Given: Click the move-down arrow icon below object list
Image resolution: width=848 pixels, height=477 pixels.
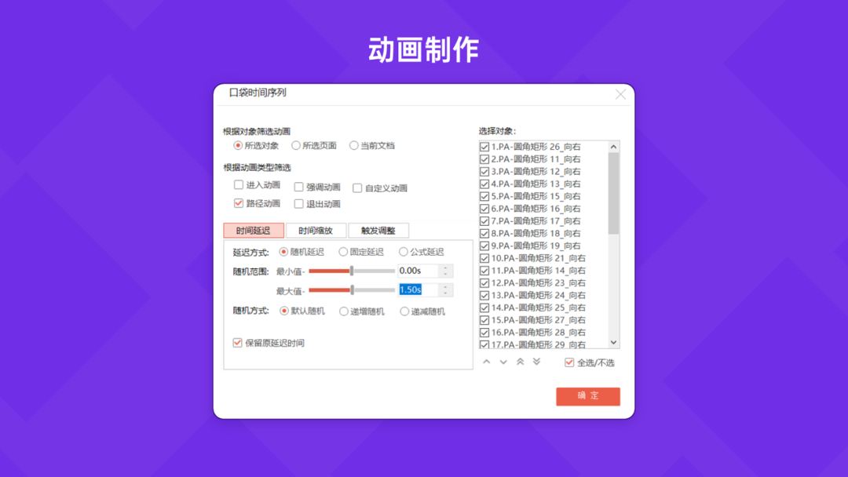Looking at the screenshot, I should click(504, 362).
